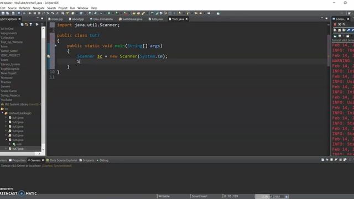Image resolution: width=354 pixels, height=199 pixels.
Task: Click the filter icon in Project Explorer
Action: point(31,24)
